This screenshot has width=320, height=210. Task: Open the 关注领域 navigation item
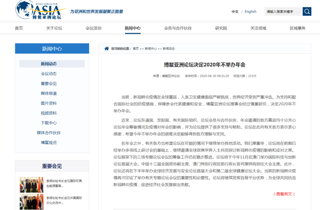tap(258, 28)
